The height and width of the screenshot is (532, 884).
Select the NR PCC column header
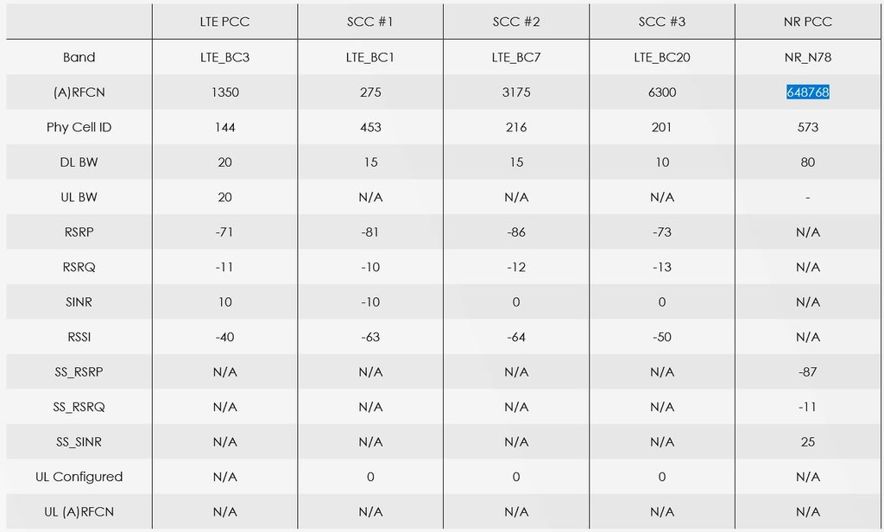click(808, 22)
